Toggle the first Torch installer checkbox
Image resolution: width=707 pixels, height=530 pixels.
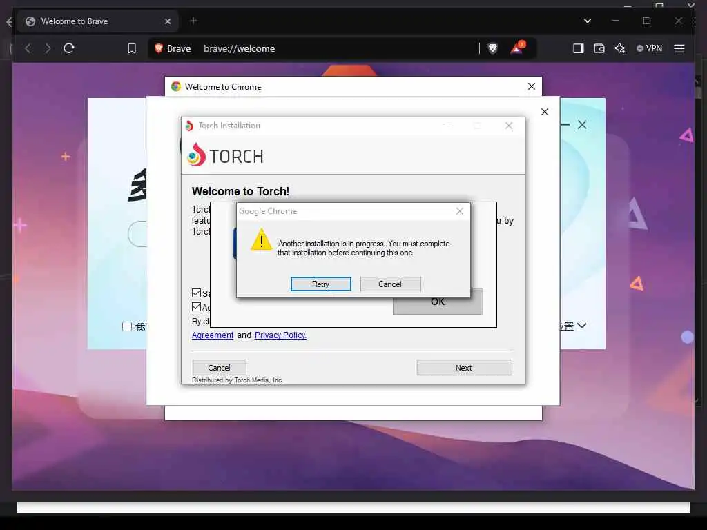pos(196,293)
